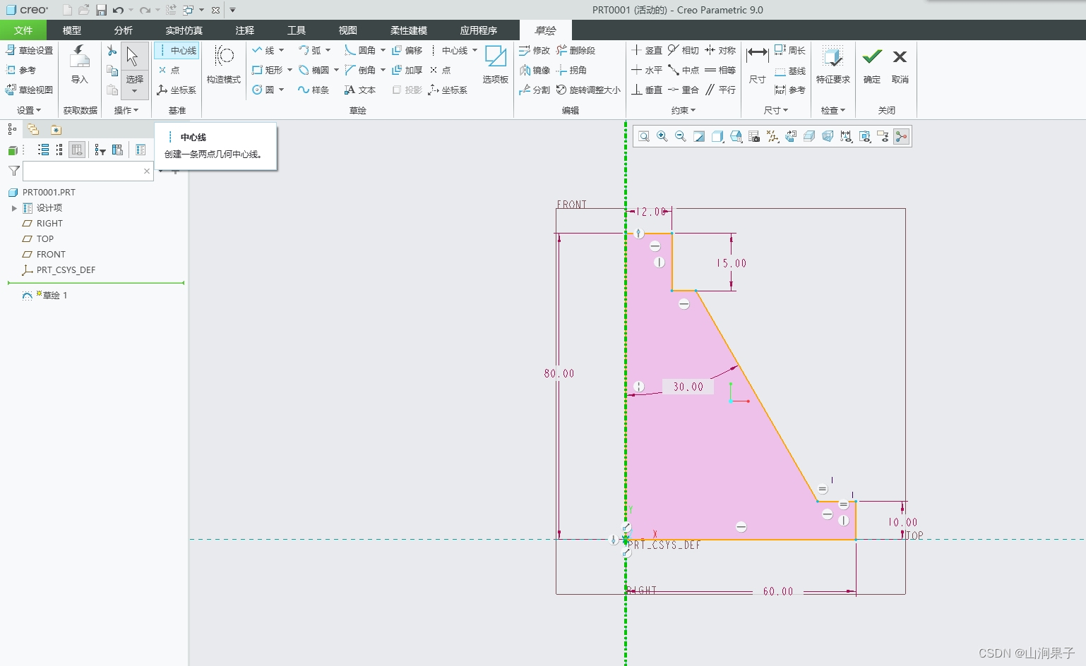Click the Cancel (取消) X button
This screenshot has height=666, width=1086.
point(900,64)
